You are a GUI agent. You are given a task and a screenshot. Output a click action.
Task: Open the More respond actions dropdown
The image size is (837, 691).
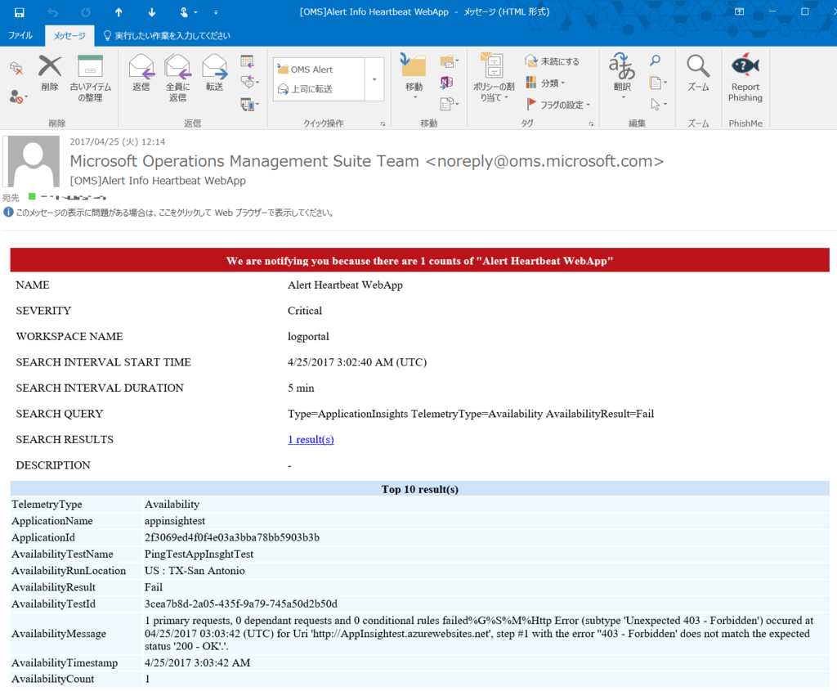[x=249, y=104]
